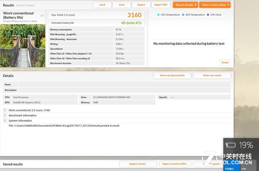Open monitoring Details button
The height and width of the screenshot is (171, 259).
pos(225,63)
